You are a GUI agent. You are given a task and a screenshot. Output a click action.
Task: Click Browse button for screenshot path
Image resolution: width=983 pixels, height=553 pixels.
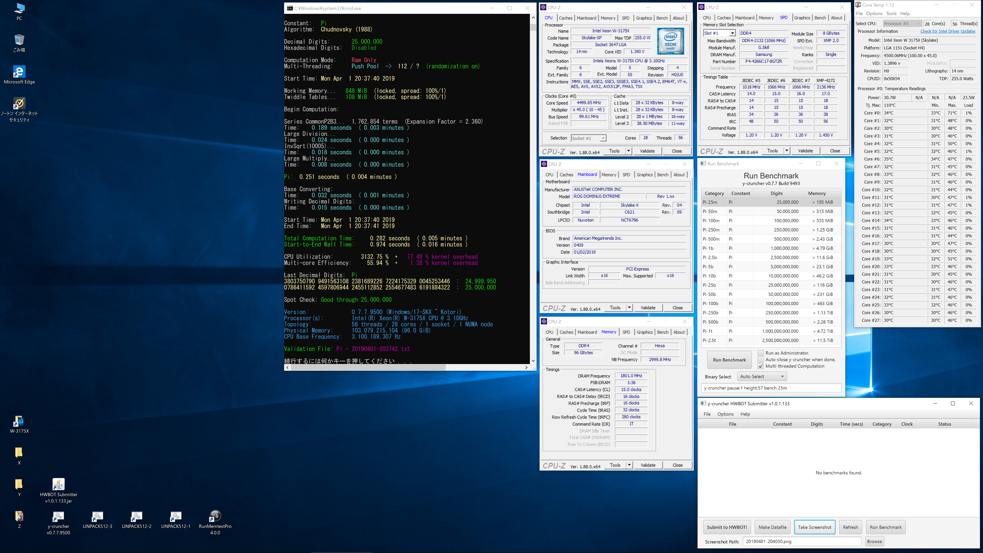point(874,541)
